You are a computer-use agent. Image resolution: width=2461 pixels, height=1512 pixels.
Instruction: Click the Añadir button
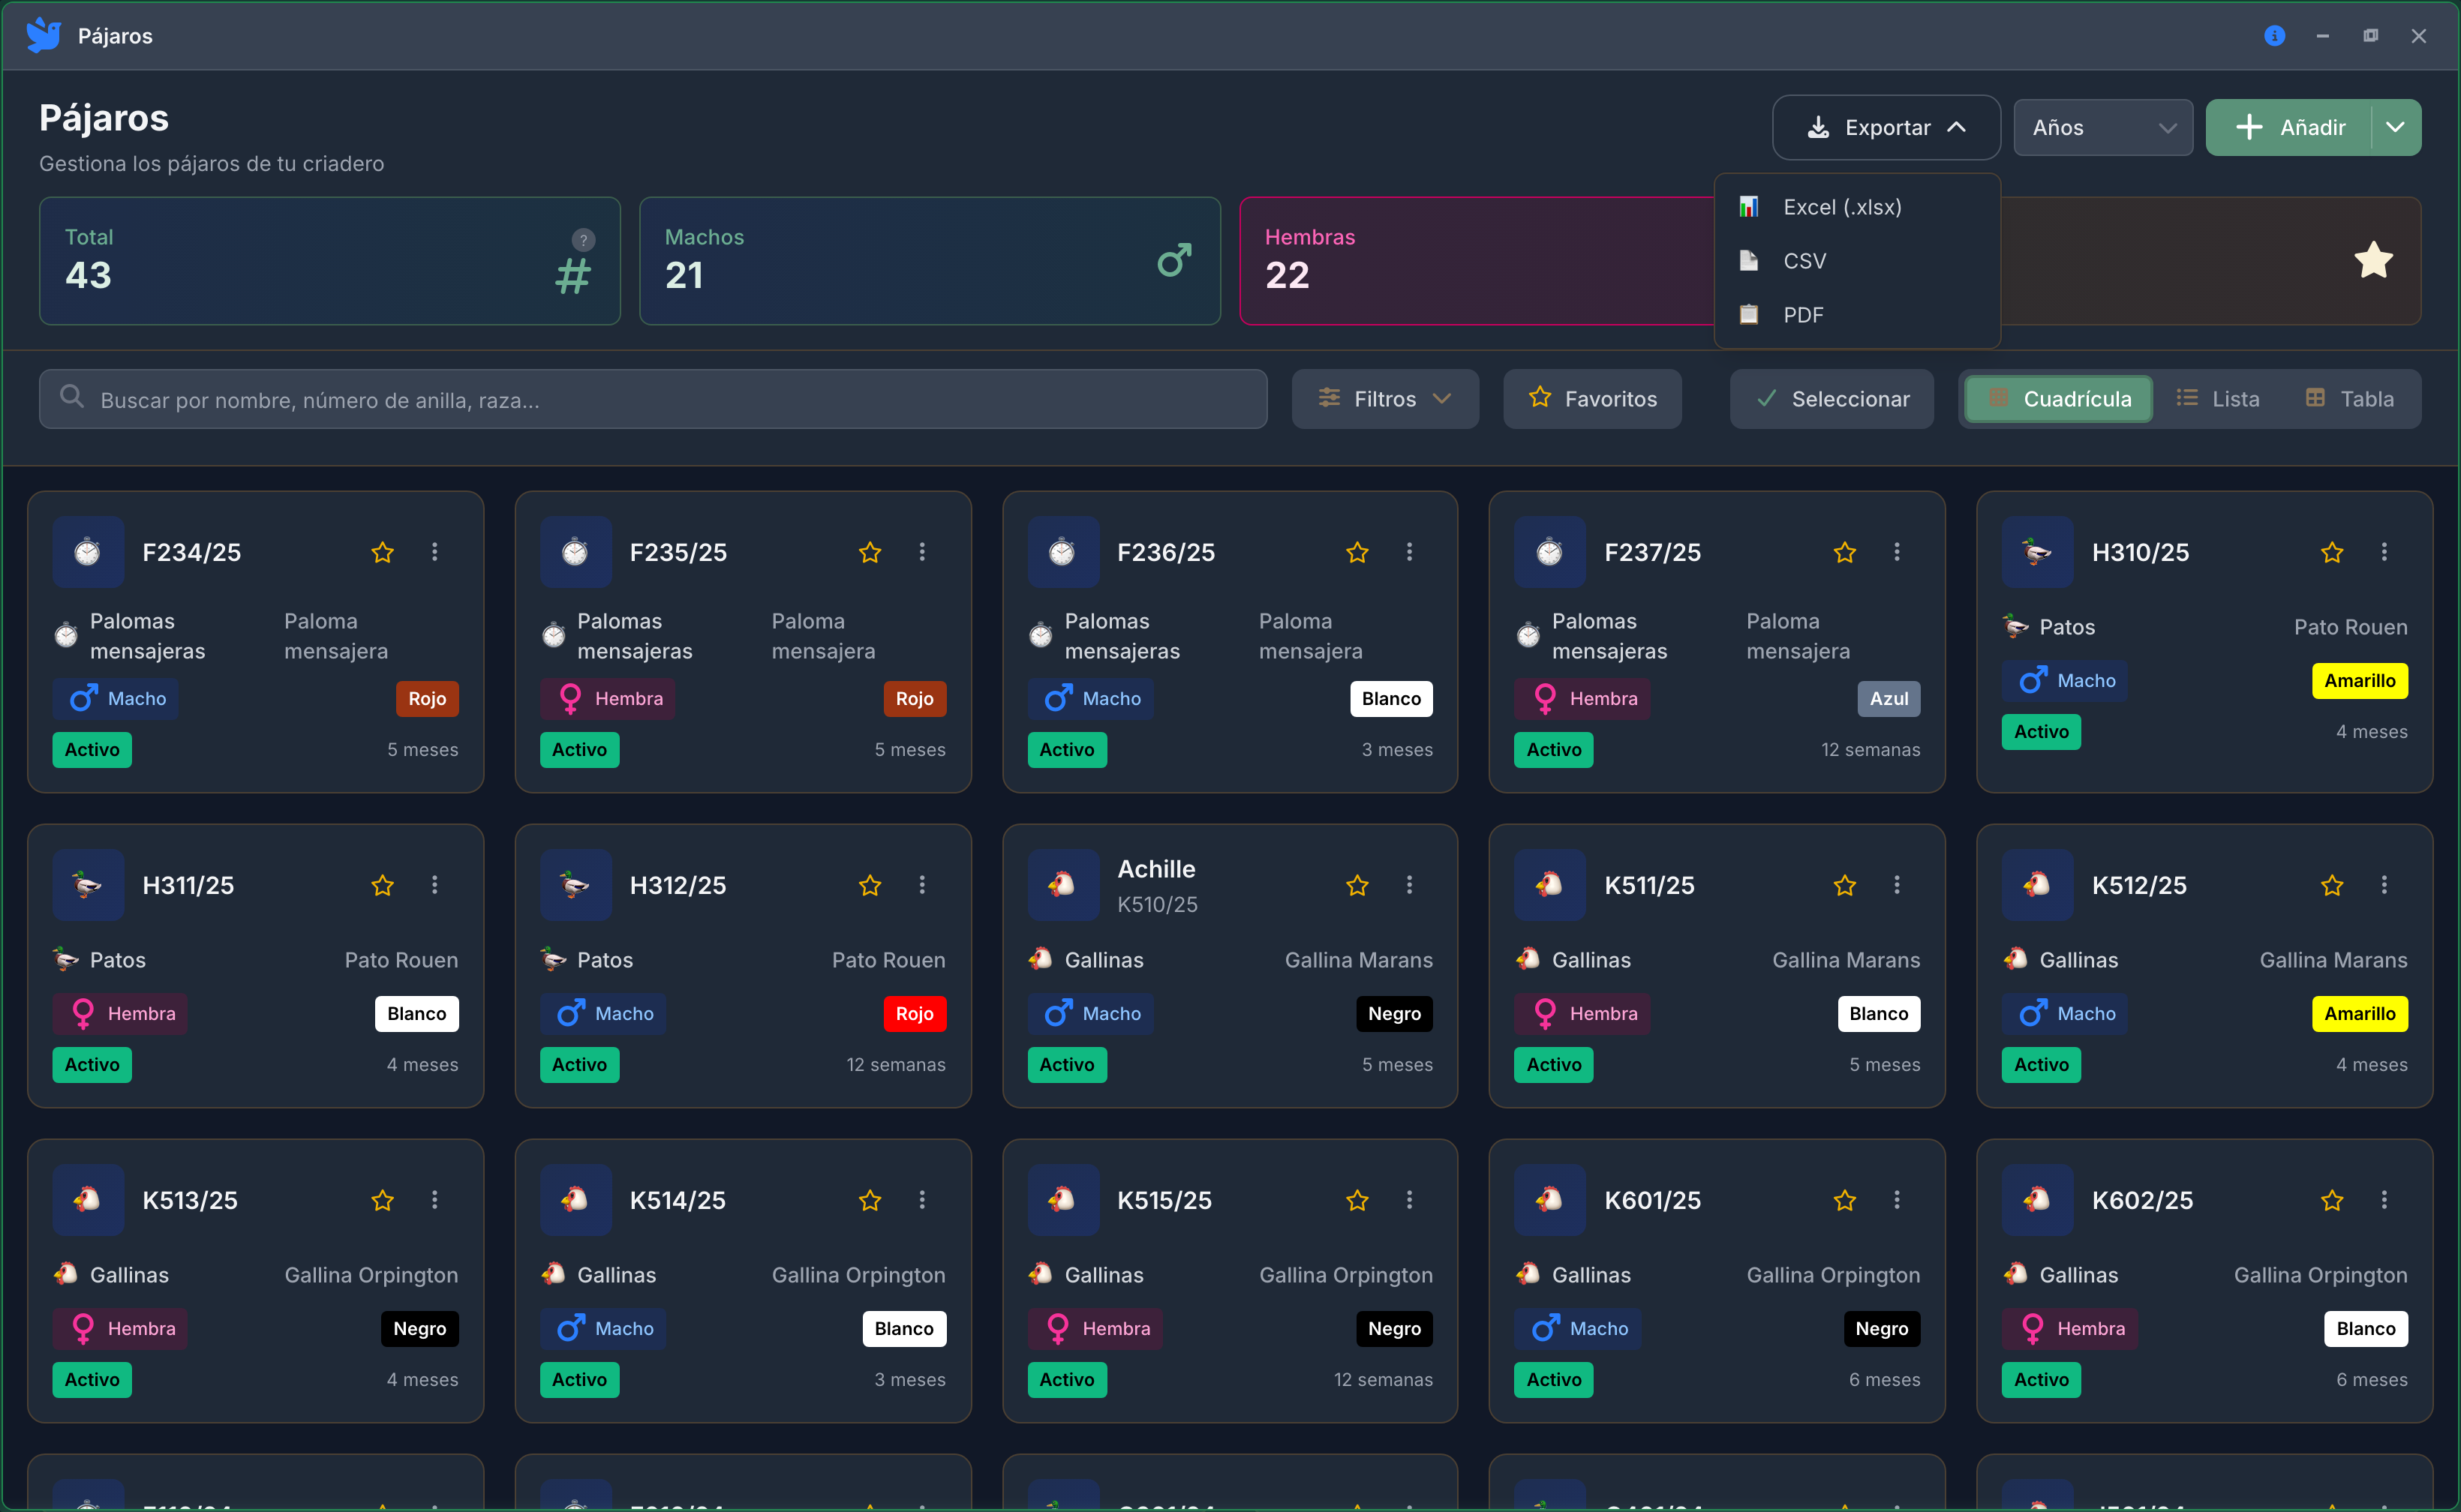coord(2289,127)
